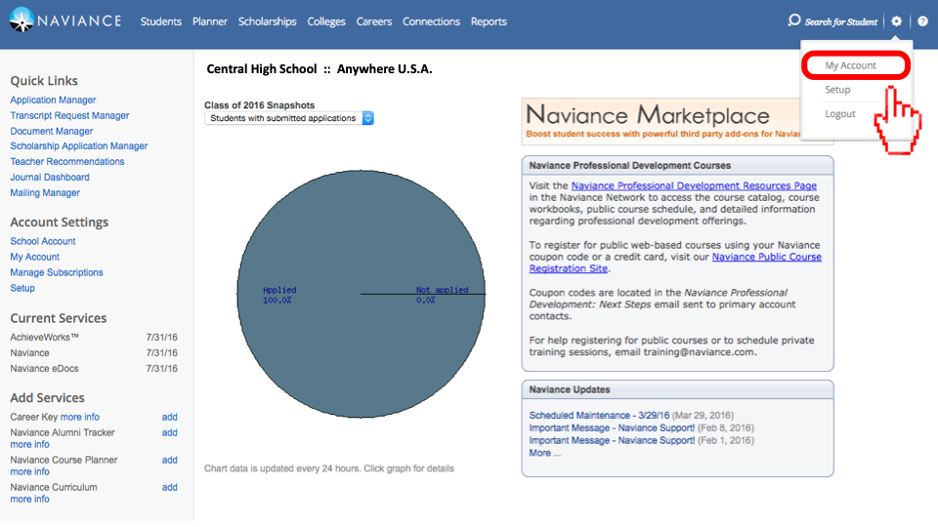The width and height of the screenshot is (938, 527).
Task: Click the AchieveWorks™ service row text
Action: coord(45,338)
